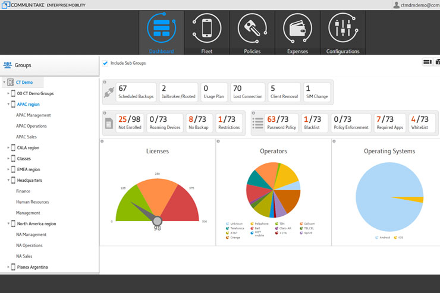Select the NA Operations group
440x293 pixels.
point(29,245)
